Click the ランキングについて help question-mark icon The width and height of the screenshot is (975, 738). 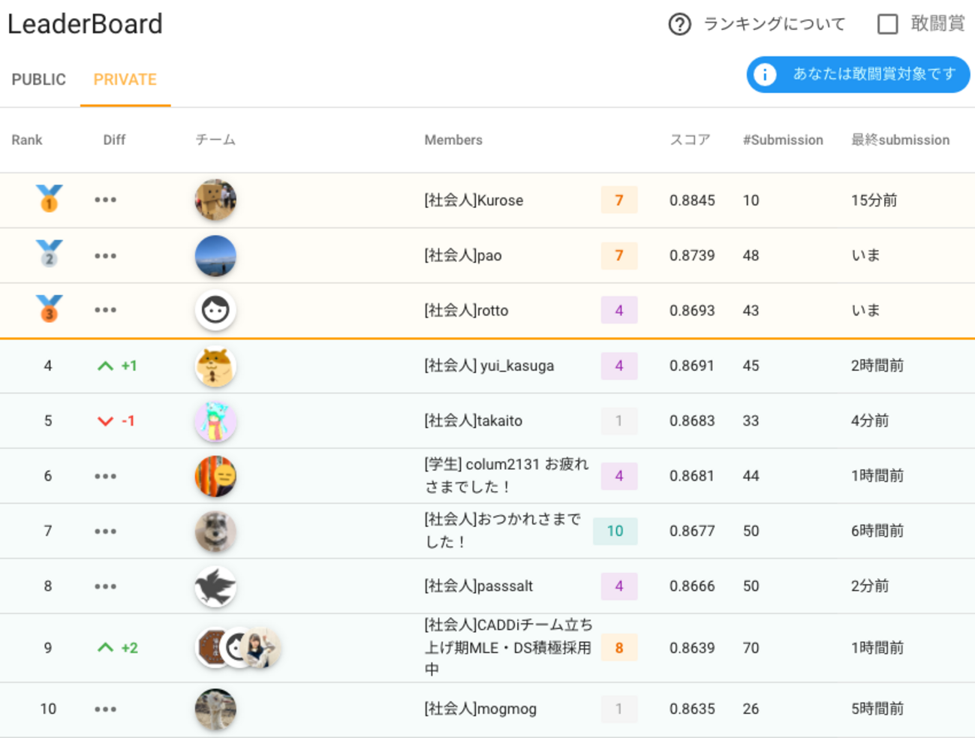click(679, 24)
